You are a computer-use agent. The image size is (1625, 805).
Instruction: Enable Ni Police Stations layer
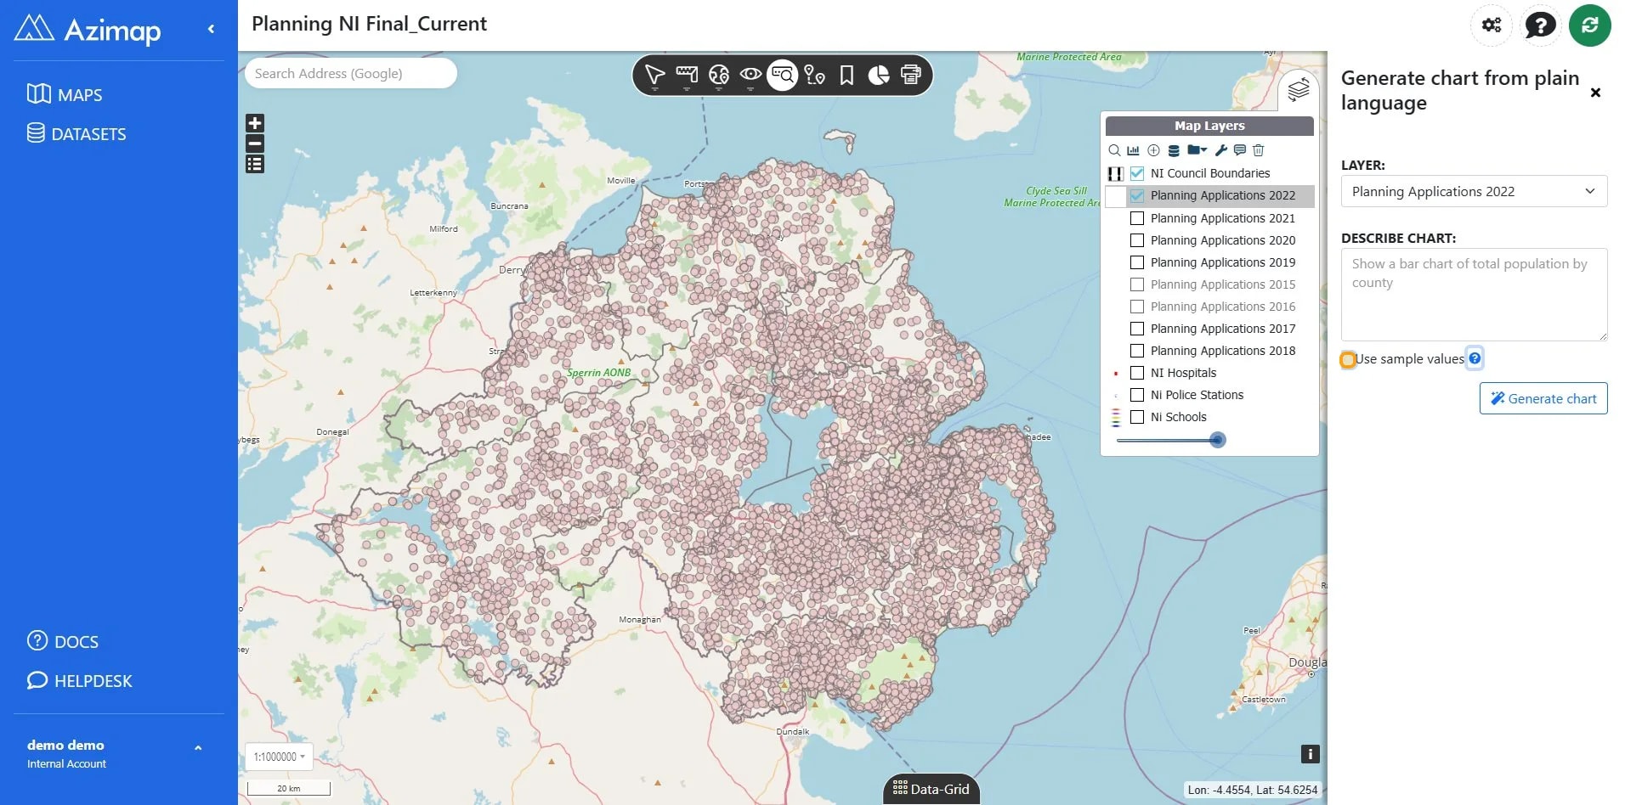point(1137,395)
